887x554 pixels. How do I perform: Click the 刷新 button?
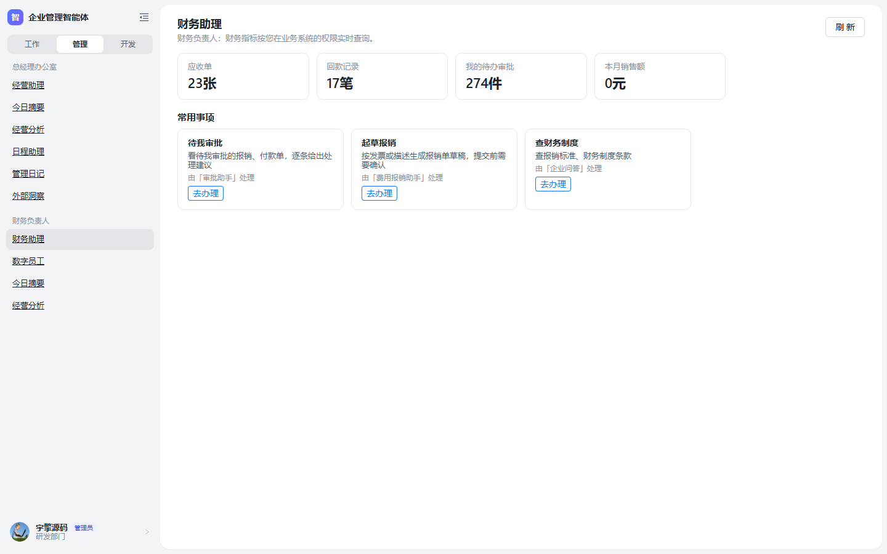845,27
